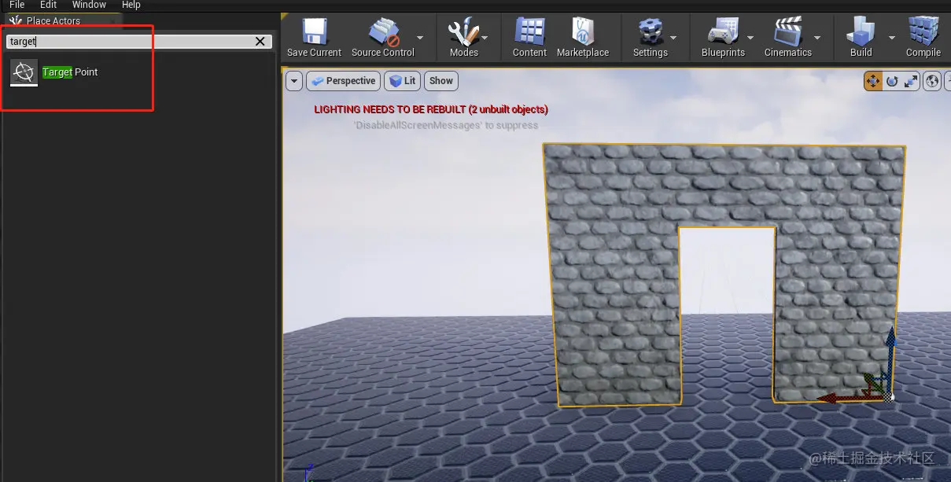This screenshot has width=951, height=482.
Task: Click the 'Target Point' result label
Action: coord(70,72)
